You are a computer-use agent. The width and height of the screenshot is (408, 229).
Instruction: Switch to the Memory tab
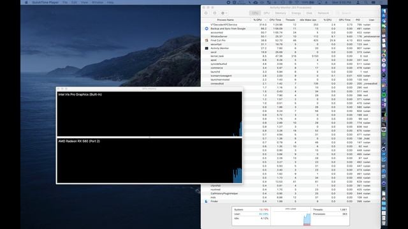pyautogui.click(x=280, y=13)
